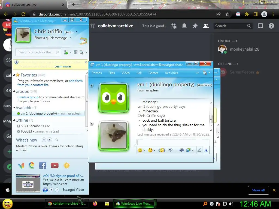Click the voice clip icon in chat
The height and width of the screenshot is (209, 279).
click(170, 150)
